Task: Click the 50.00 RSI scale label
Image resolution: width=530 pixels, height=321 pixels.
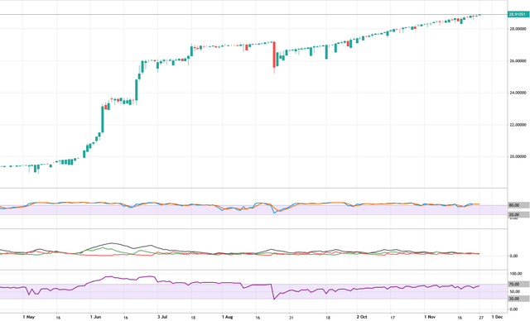Action: (x=514, y=292)
